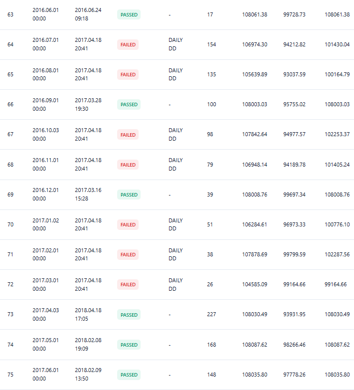This screenshot has width=354, height=390.
Task: Click the 2017.03.16 end date in row 69
Action: 88,191
